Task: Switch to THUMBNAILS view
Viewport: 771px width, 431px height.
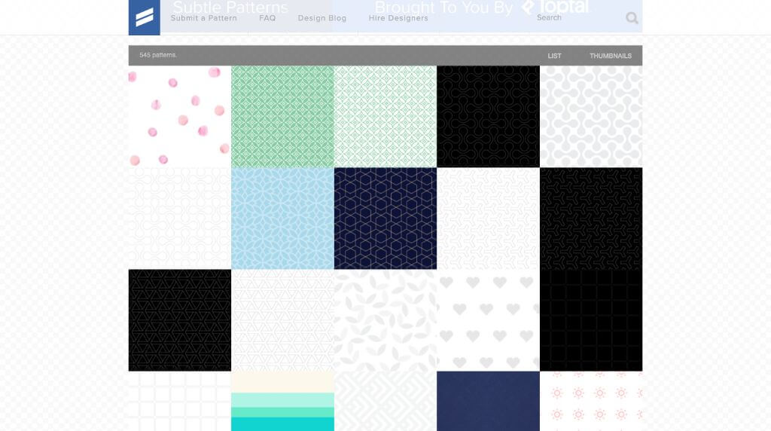Action: click(x=610, y=56)
